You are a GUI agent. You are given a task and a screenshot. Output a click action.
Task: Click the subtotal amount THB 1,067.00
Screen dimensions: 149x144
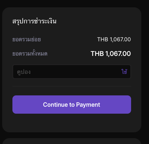114,39
